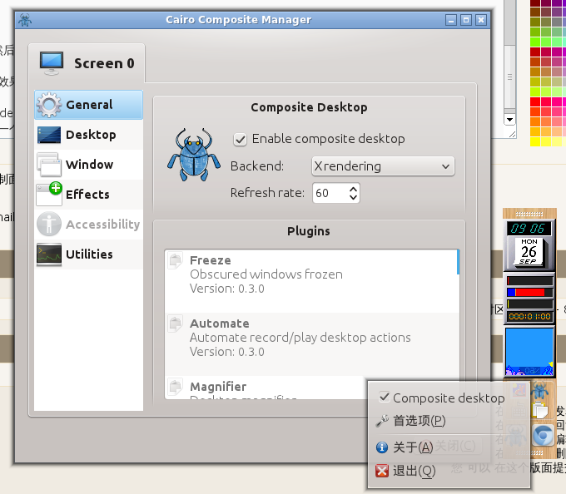Click the 000:01:00 uptime counter
This screenshot has height=494, width=566.
pyautogui.click(x=529, y=317)
